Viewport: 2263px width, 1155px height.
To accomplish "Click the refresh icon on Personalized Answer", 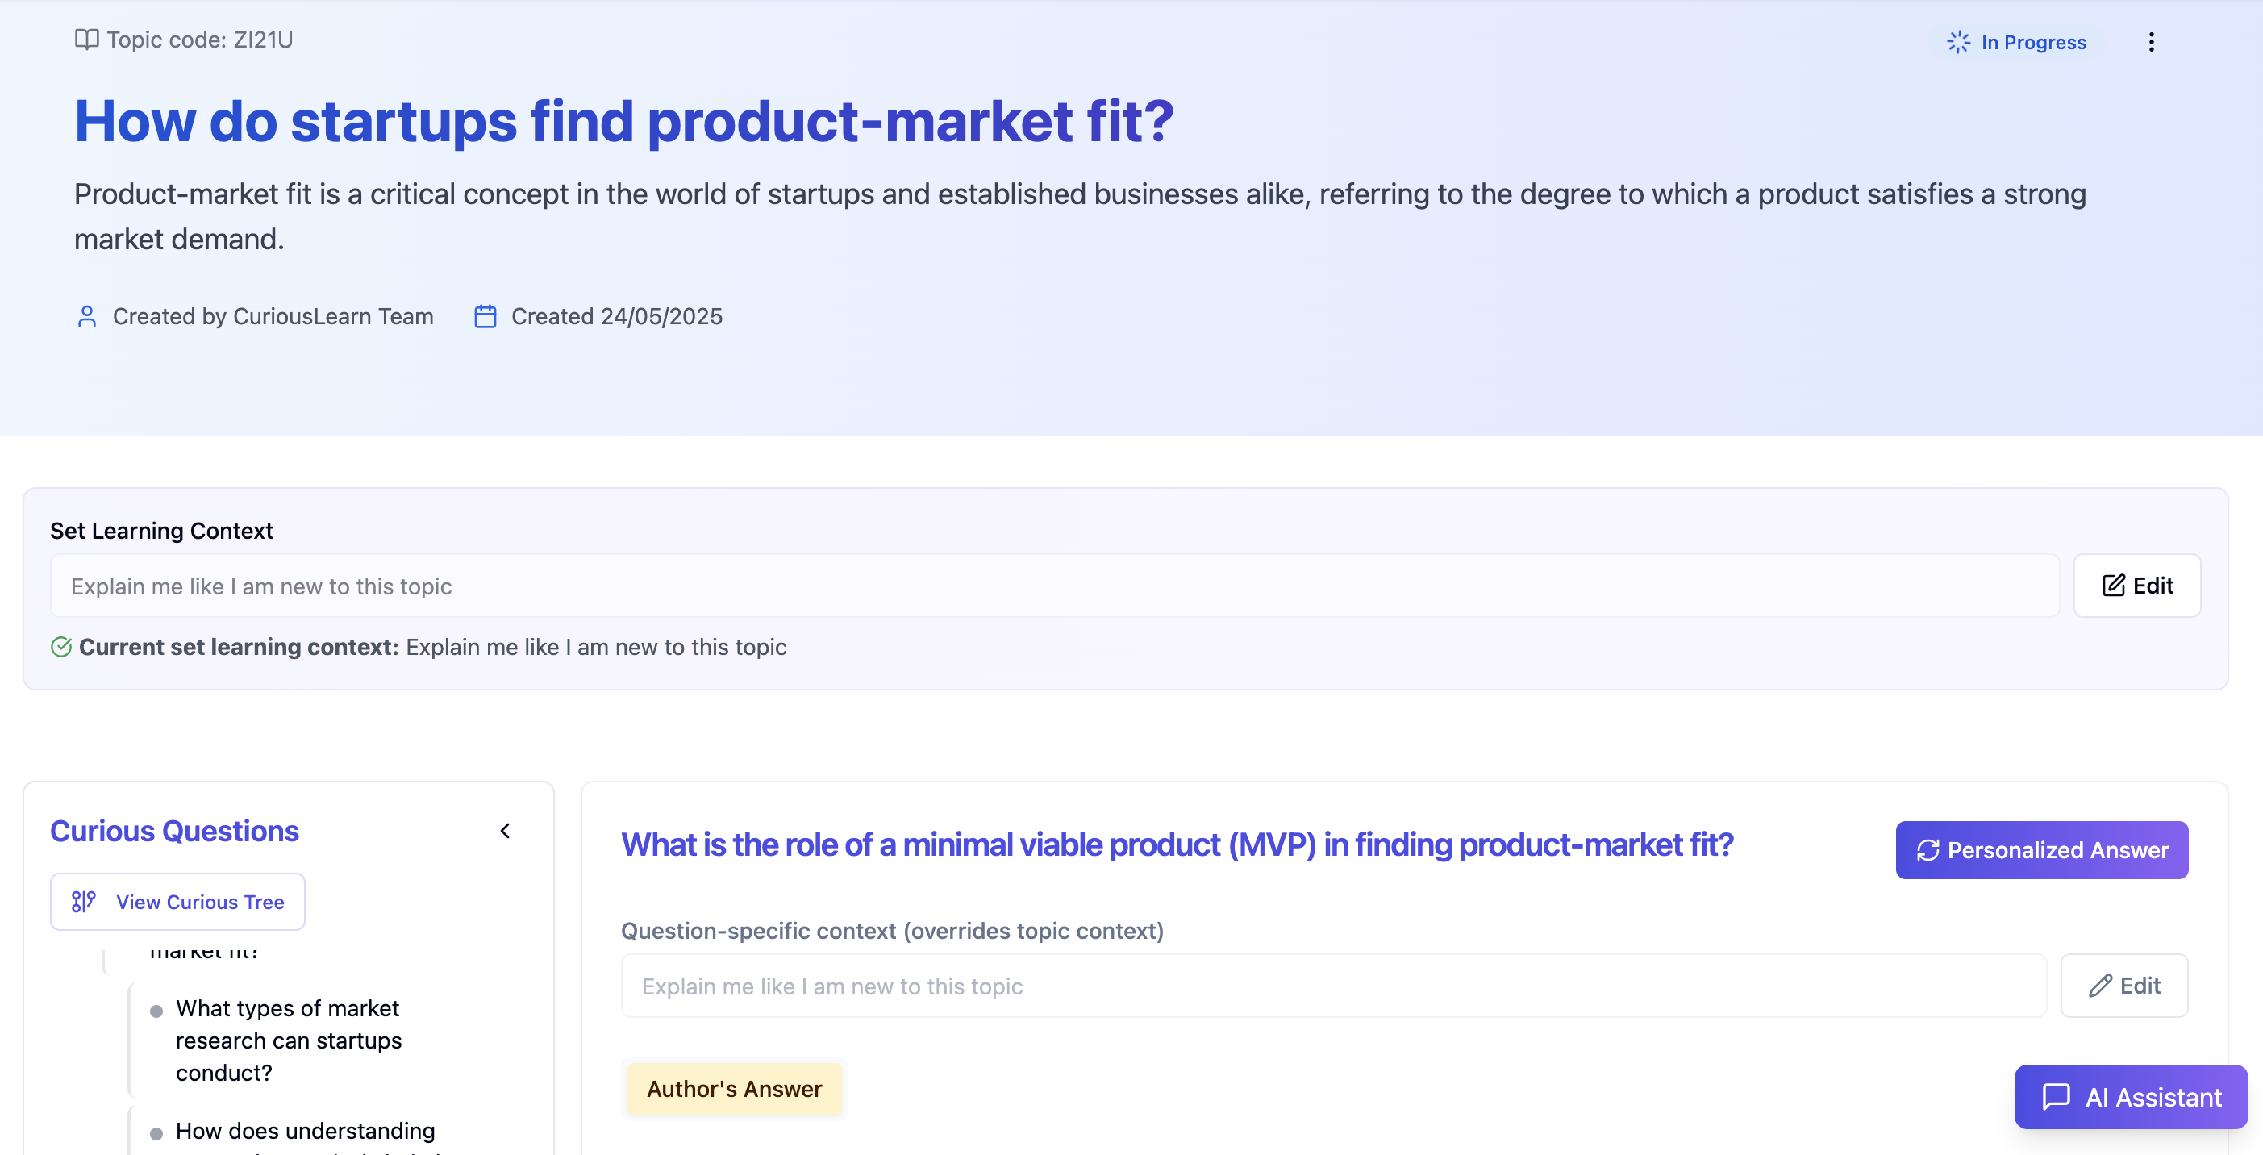I will pyautogui.click(x=1928, y=850).
